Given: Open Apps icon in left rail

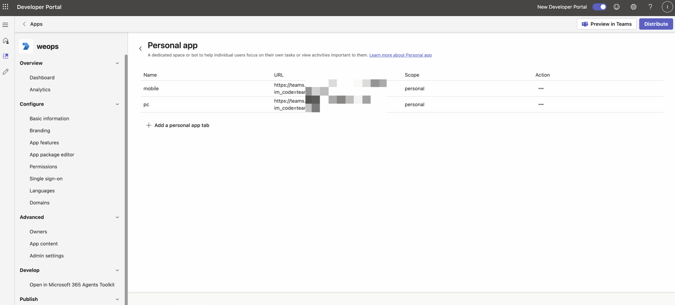Looking at the screenshot, I should [6, 56].
